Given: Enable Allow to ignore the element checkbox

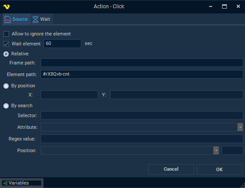Looking at the screenshot, I should pyautogui.click(x=6, y=34).
